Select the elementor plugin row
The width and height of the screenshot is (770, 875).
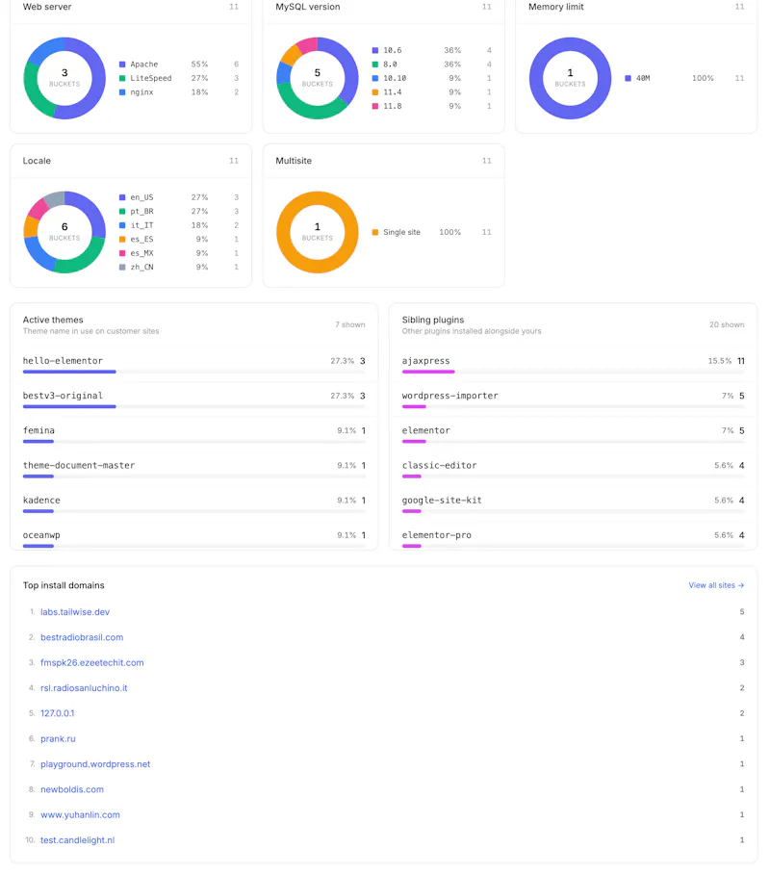(573, 435)
